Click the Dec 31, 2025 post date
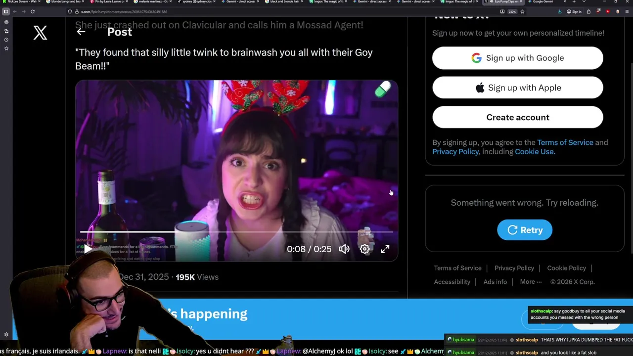This screenshot has width=633, height=356. pyautogui.click(x=144, y=277)
